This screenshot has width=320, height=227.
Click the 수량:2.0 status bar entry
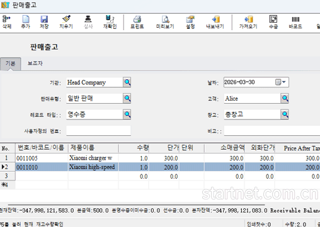(295, 224)
